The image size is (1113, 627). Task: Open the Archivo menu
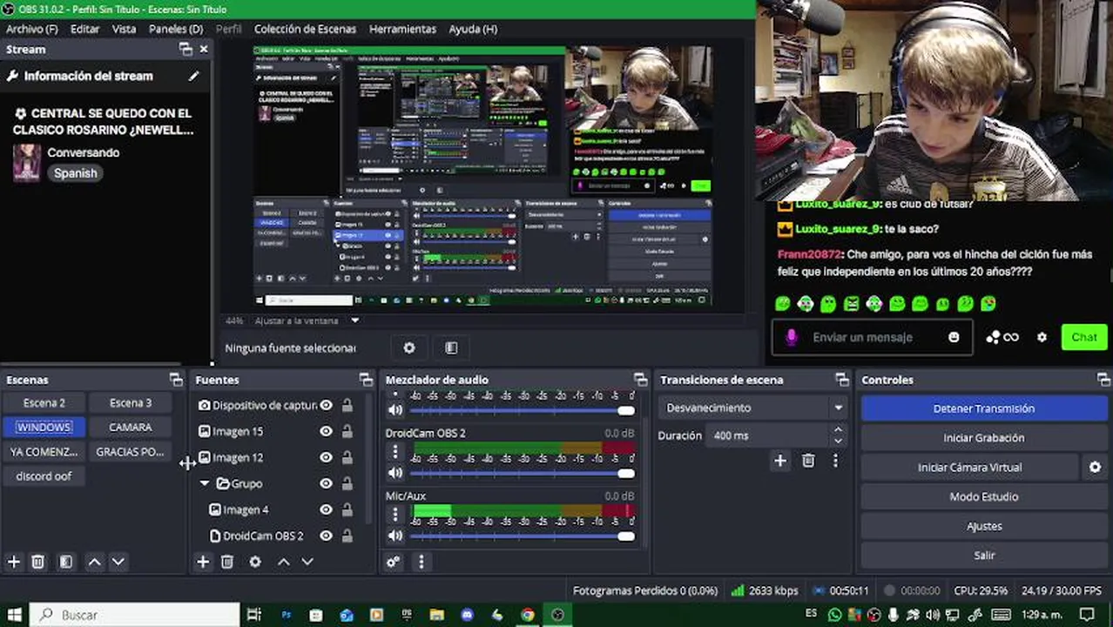point(31,29)
